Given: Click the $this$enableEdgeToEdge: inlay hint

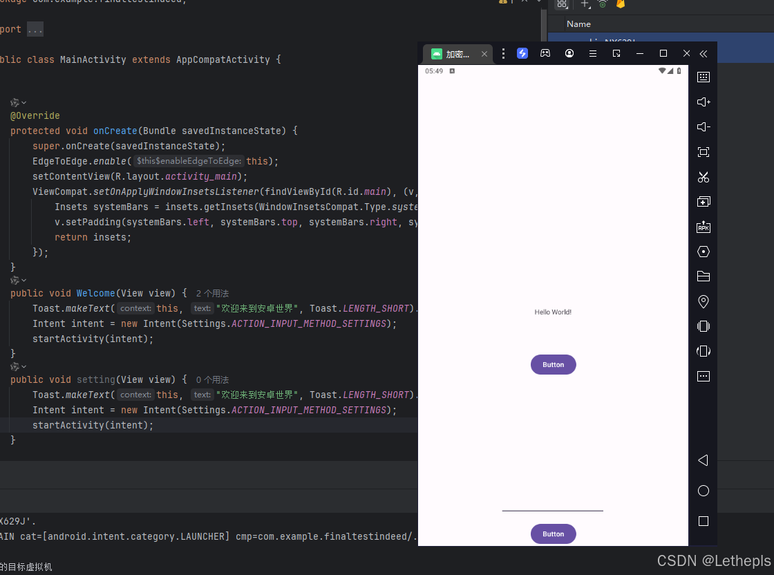Looking at the screenshot, I should pos(189,161).
